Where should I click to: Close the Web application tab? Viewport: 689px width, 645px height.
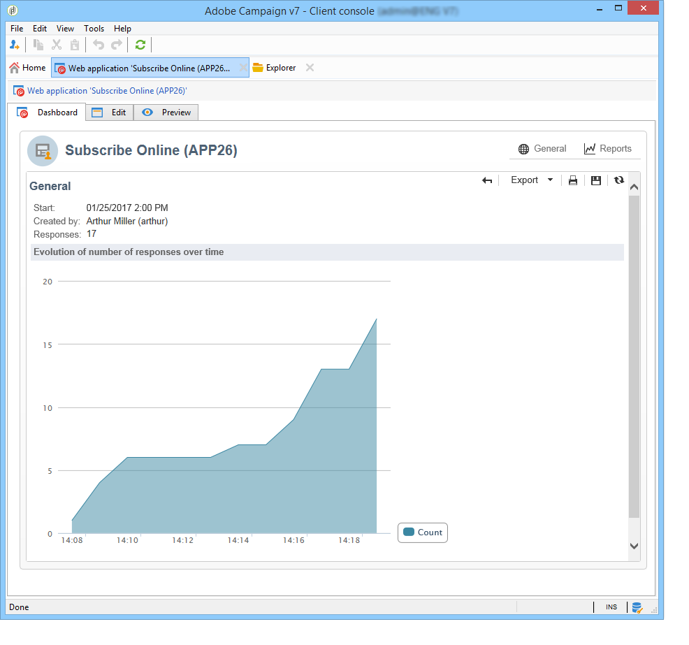click(x=243, y=68)
